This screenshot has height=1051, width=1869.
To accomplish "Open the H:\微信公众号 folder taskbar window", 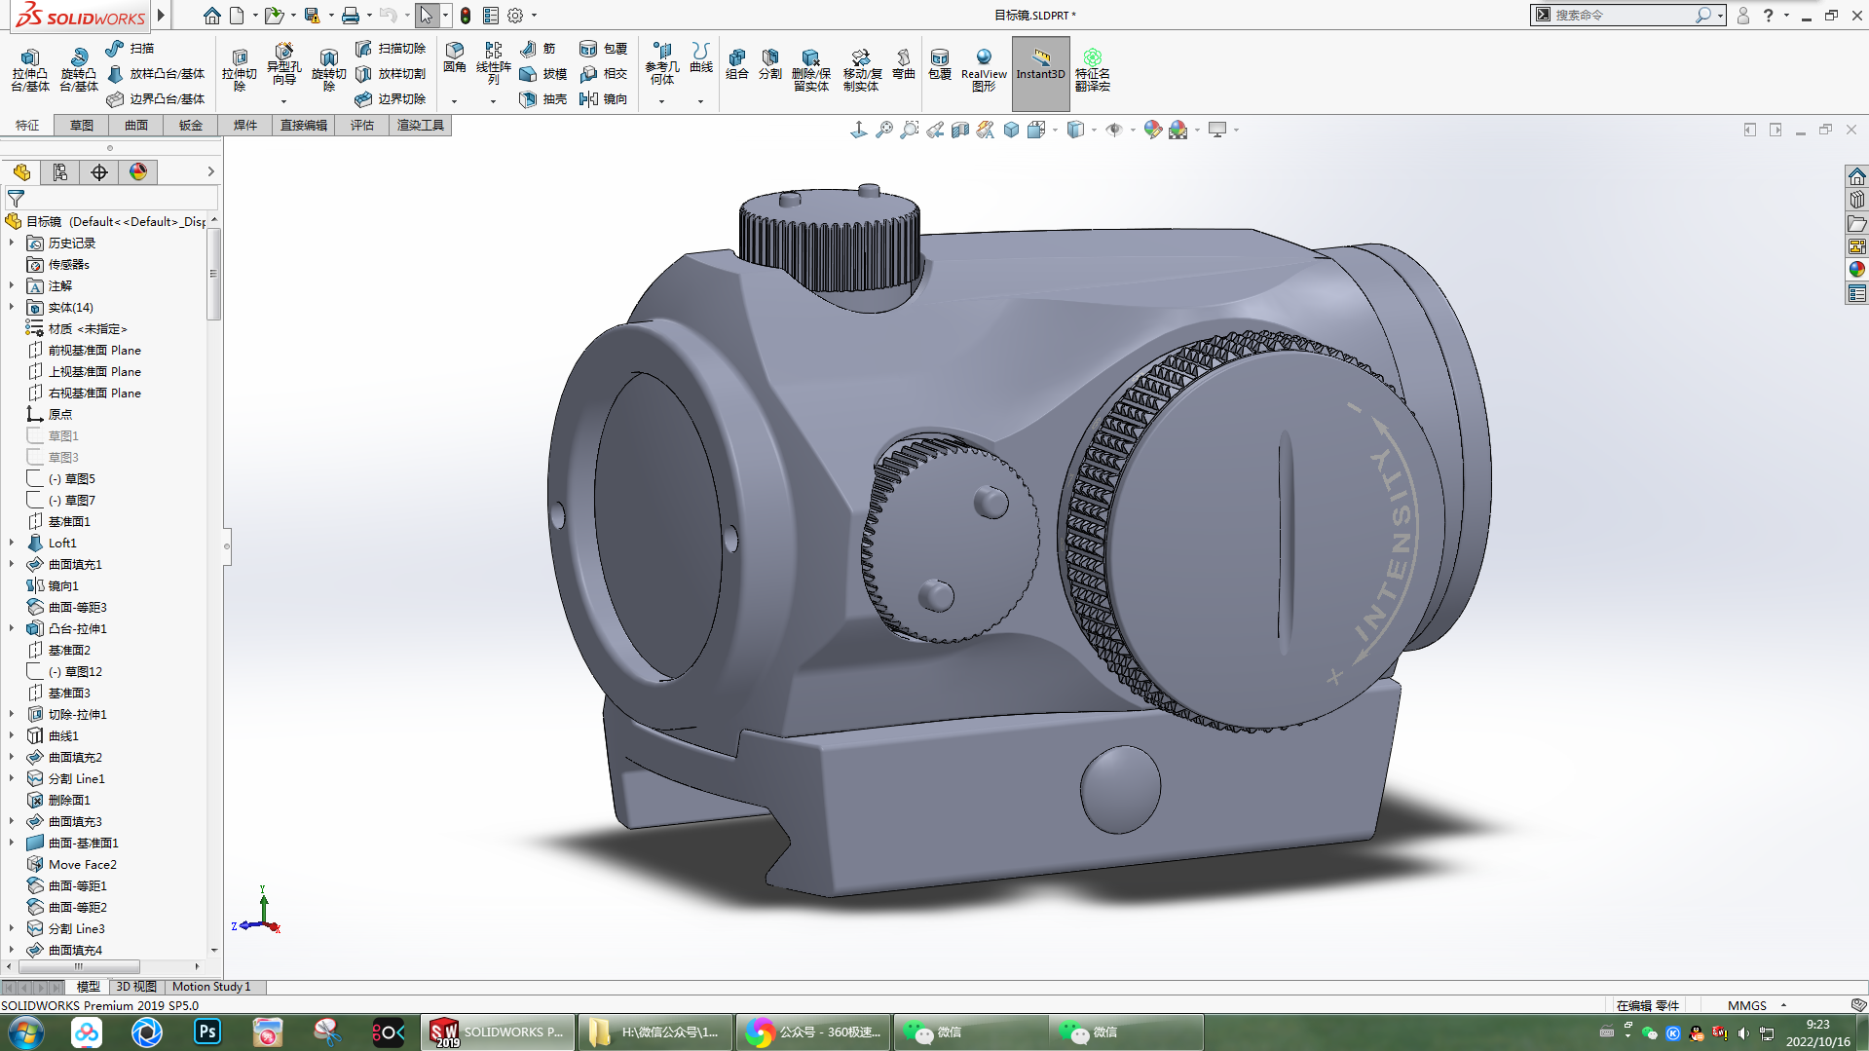I will pyautogui.click(x=654, y=1032).
